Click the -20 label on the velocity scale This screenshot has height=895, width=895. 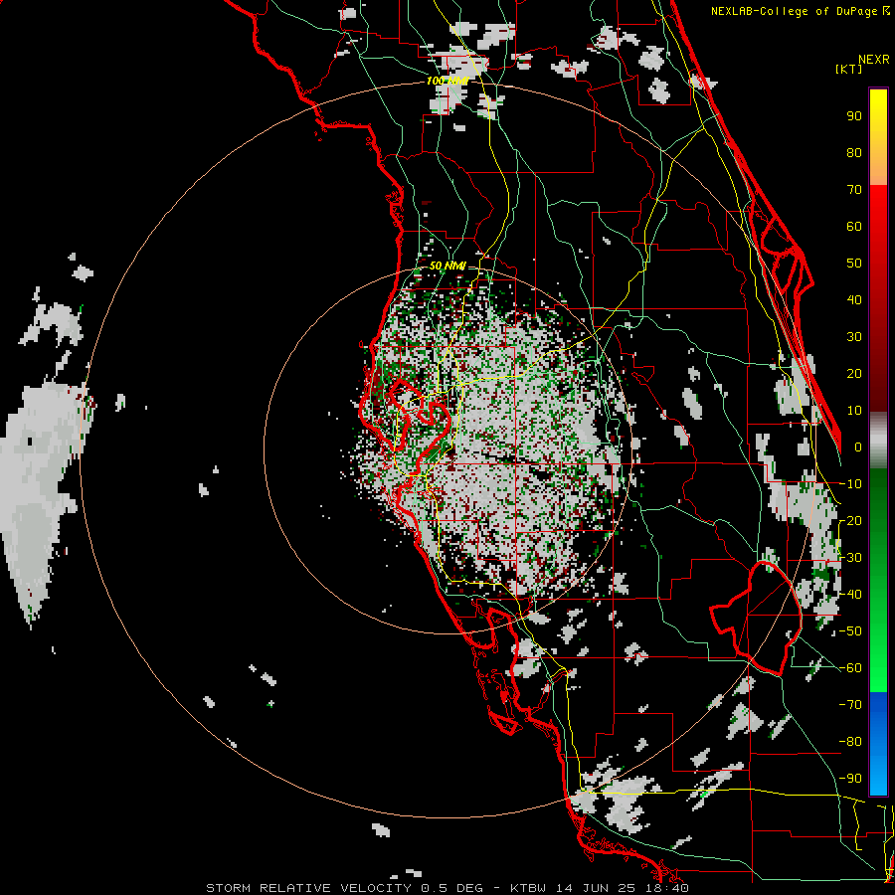[850, 520]
